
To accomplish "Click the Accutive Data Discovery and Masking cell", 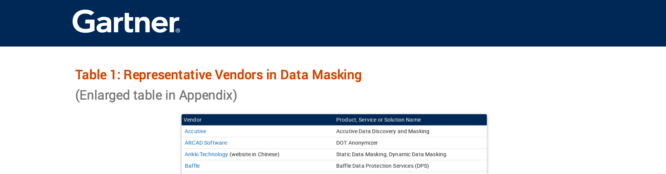I will pos(383,131).
